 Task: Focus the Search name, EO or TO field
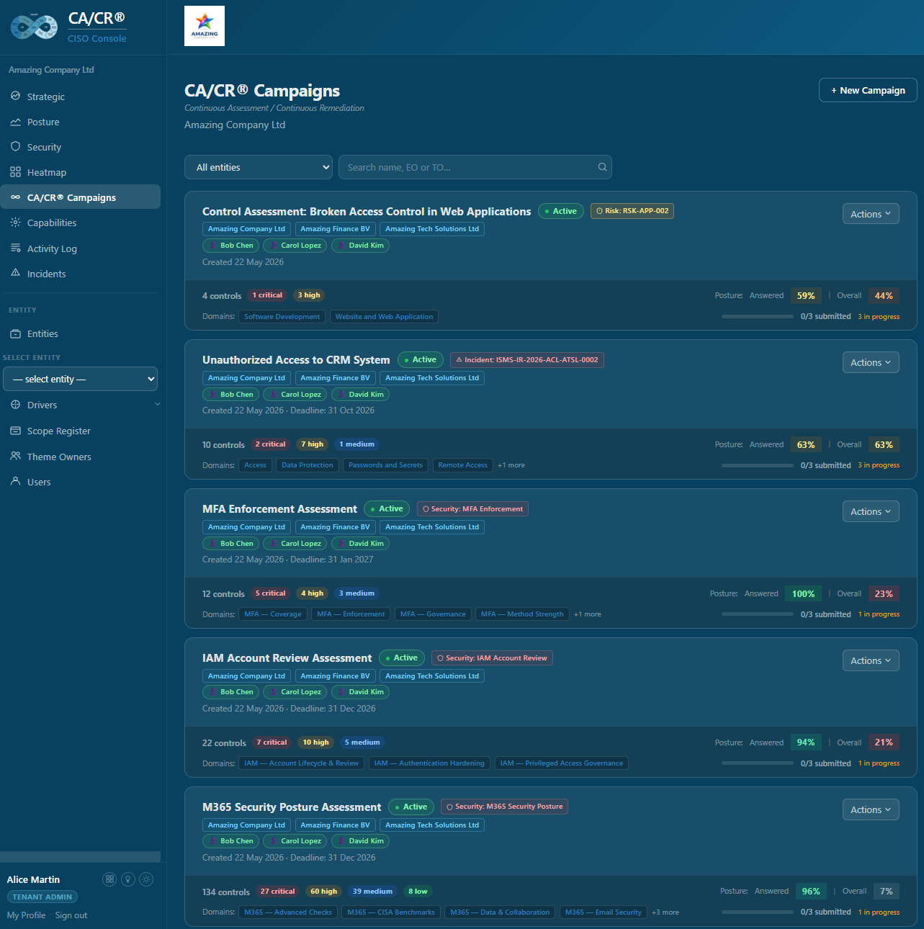(475, 167)
